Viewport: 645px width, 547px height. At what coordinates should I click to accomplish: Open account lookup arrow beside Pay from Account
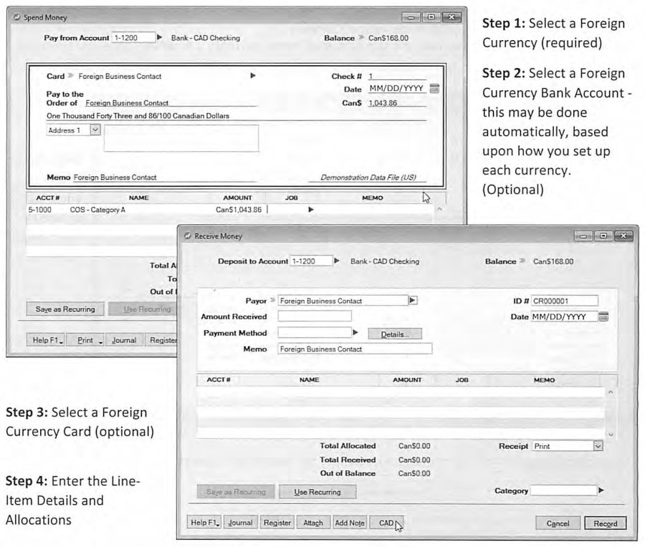[159, 37]
